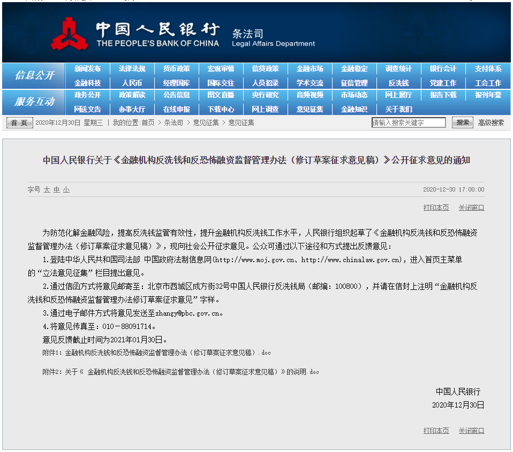Click the People's Bank of China red logo
The width and height of the screenshot is (513, 452).
(x=69, y=34)
